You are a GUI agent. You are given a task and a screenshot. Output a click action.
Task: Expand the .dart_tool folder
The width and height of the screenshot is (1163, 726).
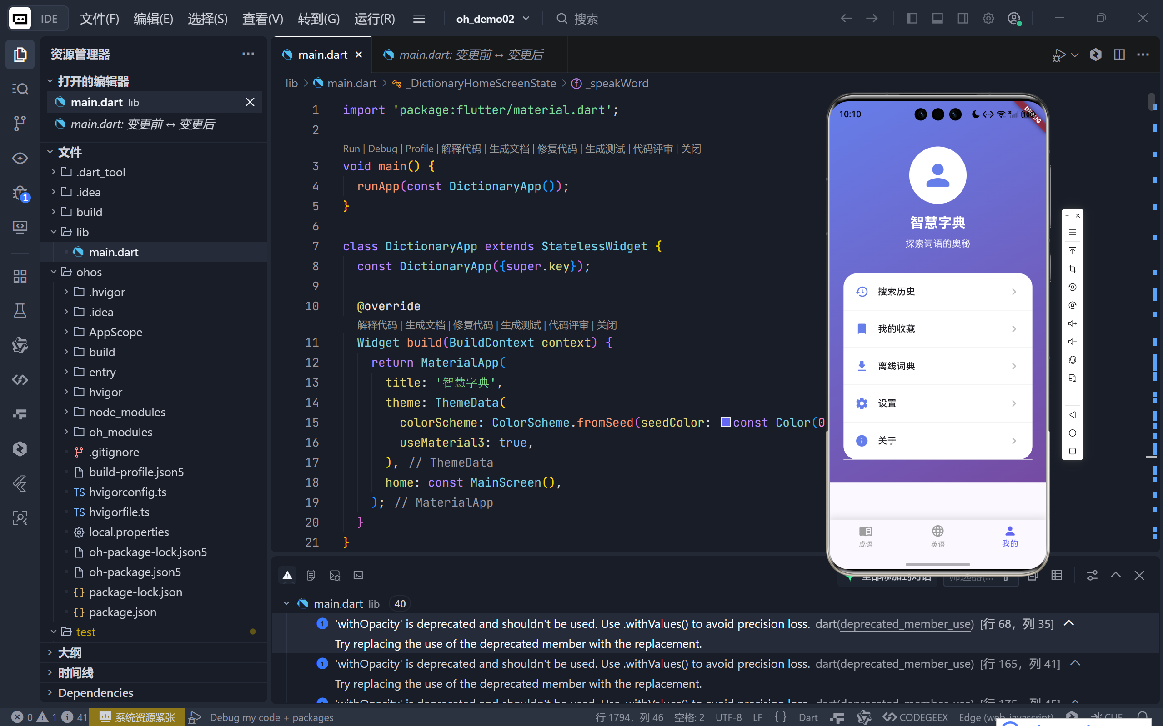100,172
